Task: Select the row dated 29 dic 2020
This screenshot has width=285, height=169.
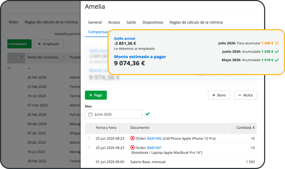Action: tap(44, 142)
